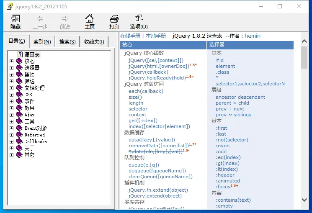Screen dimensions: 312x213
Task: Expand the 属性 tree node
Action: (12, 74)
